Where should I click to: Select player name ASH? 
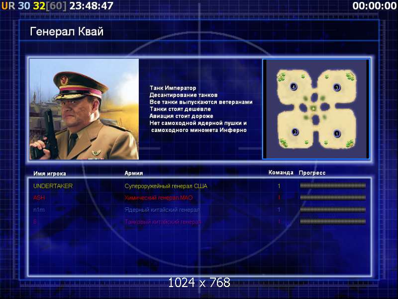coord(39,197)
